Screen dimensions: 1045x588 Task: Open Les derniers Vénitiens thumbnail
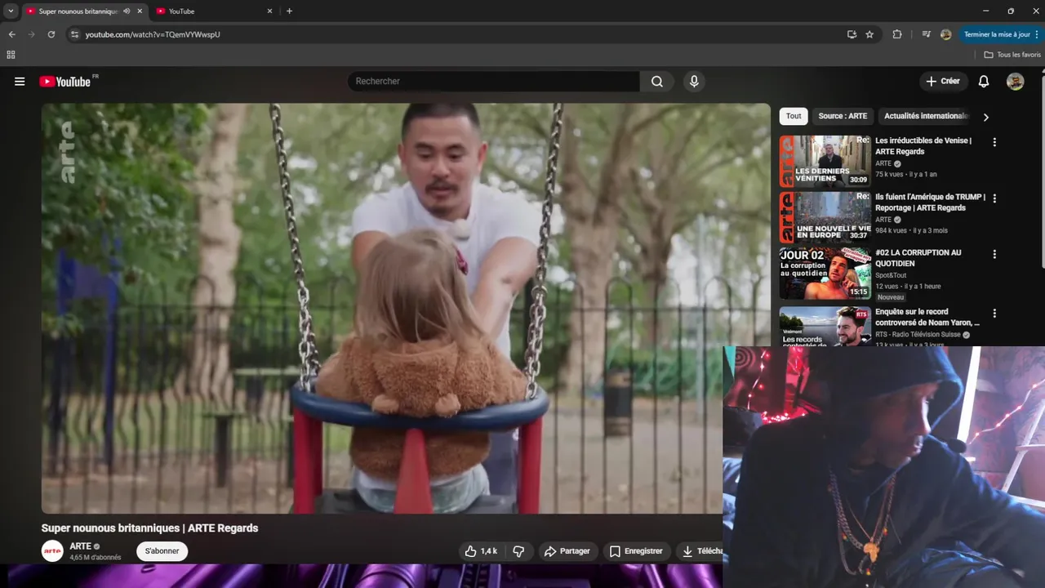825,161
